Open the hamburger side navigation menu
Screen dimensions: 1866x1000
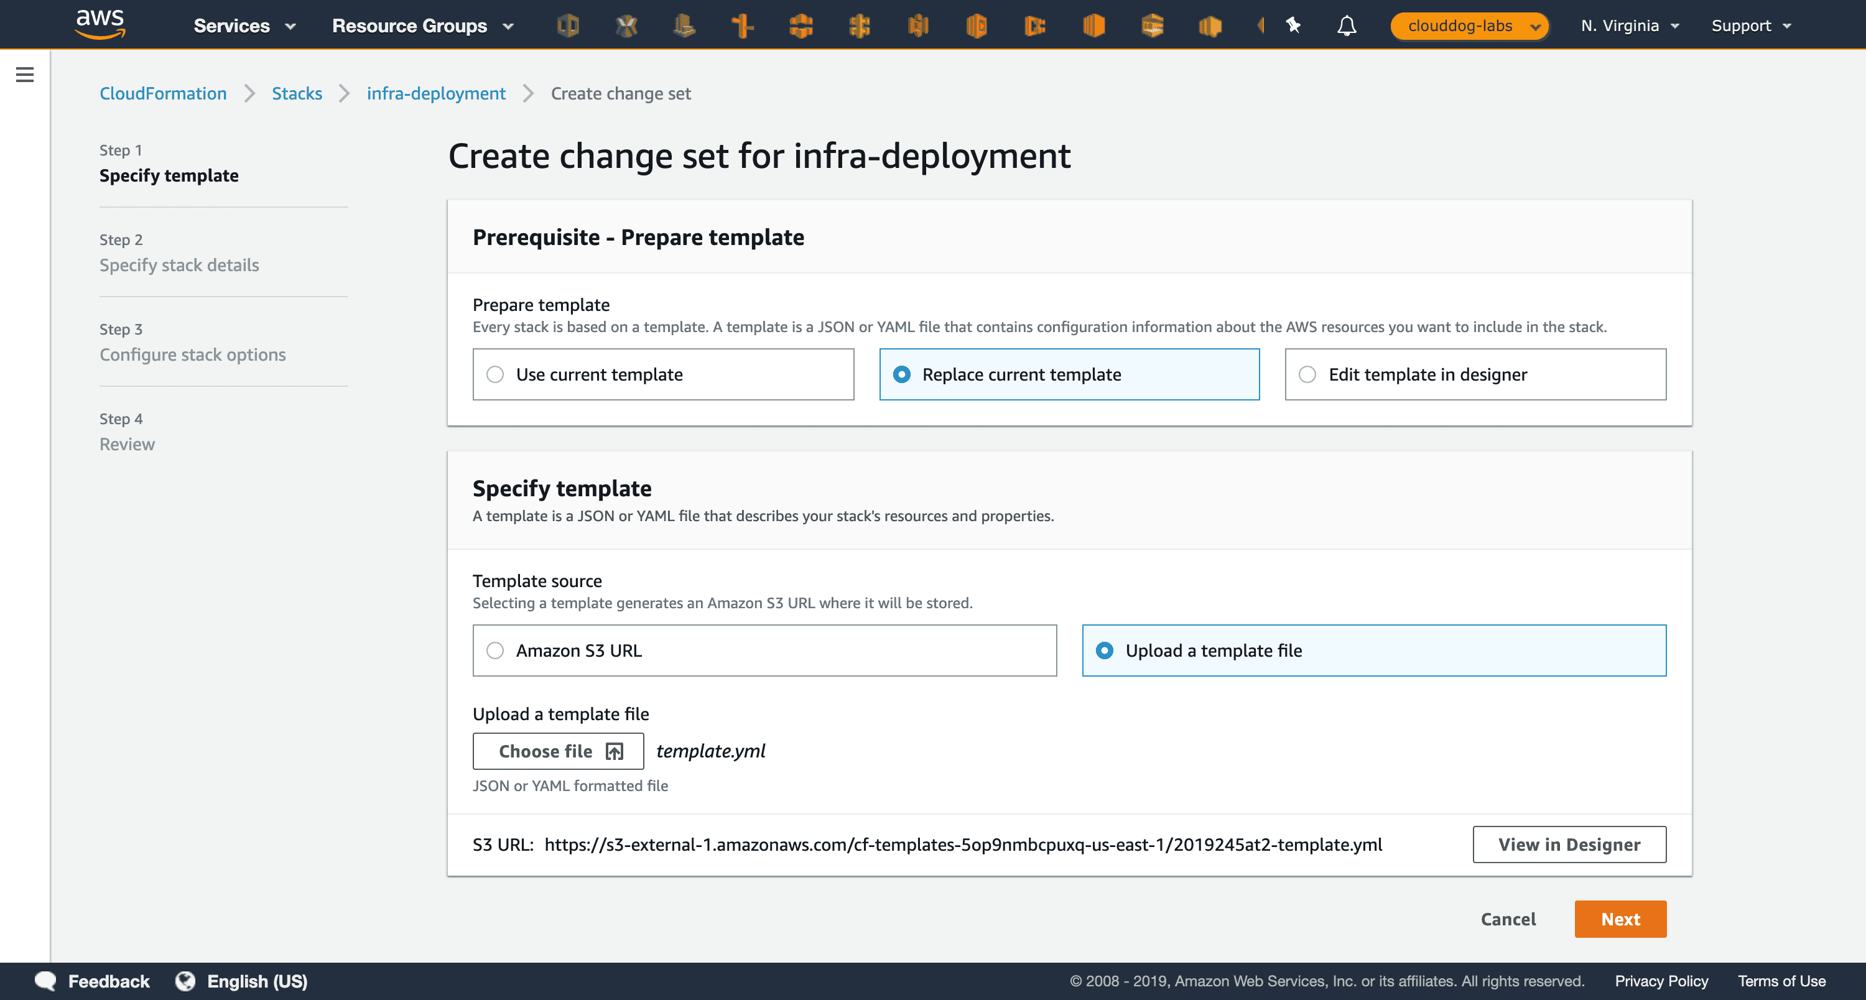pos(25,75)
